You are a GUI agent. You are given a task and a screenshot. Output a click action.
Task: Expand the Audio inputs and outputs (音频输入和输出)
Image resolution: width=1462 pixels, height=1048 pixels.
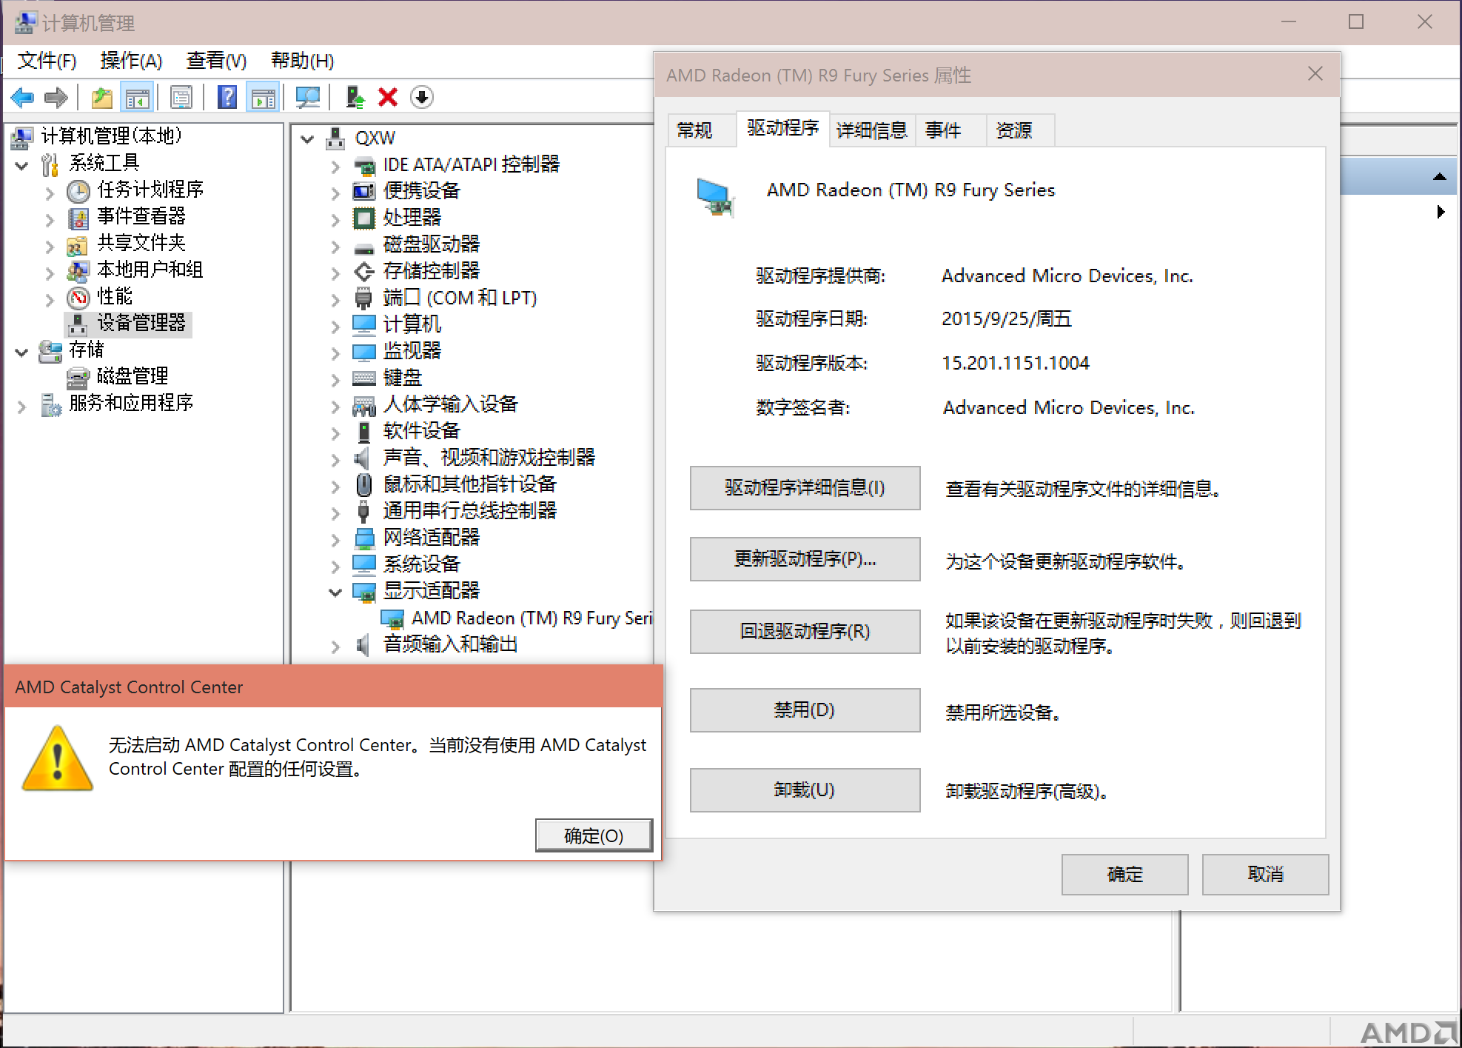click(335, 646)
